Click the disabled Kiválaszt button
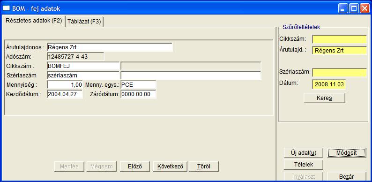 click(x=304, y=176)
